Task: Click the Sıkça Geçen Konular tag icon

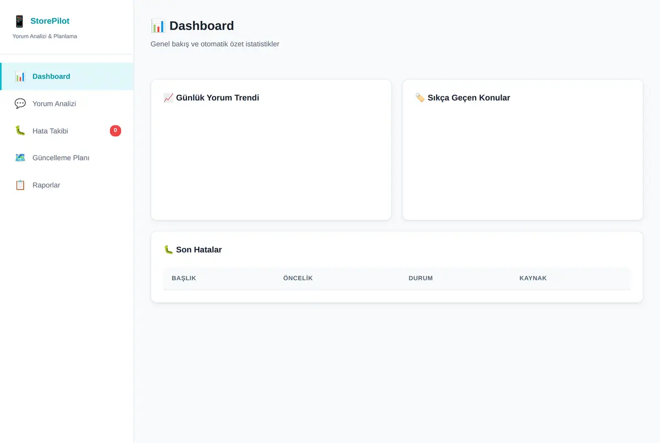Action: [420, 98]
